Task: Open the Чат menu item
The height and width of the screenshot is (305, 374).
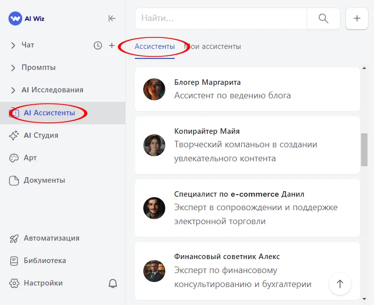Action: click(x=27, y=45)
